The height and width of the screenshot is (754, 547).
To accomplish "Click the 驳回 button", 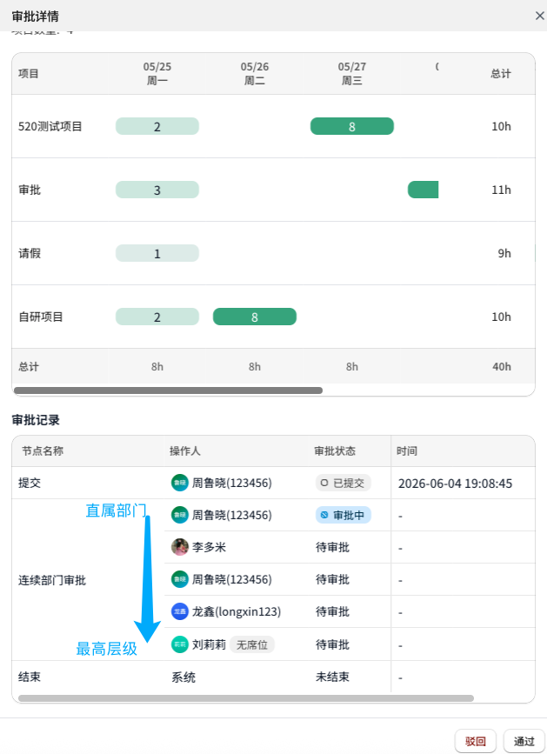I will click(x=476, y=741).
